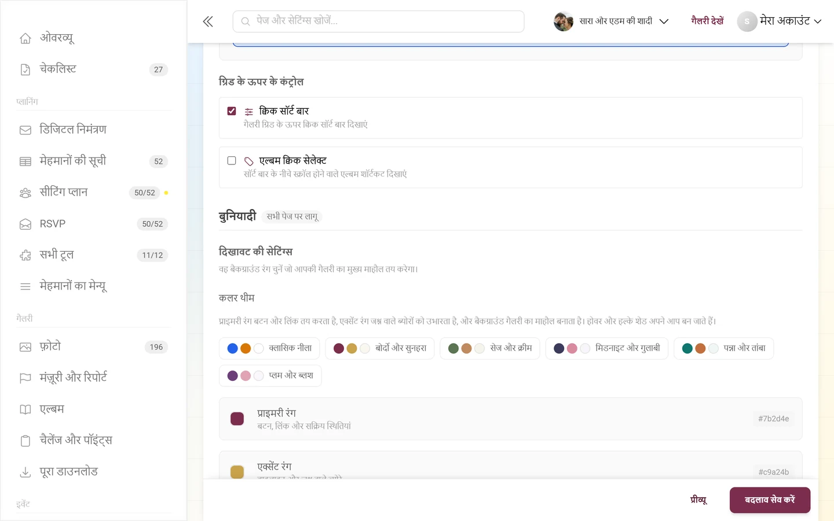Click फ़ोटो image icon in sidebar

(x=25, y=347)
